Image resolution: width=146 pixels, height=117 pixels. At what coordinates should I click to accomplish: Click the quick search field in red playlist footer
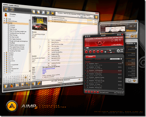pyautogui.click(x=106, y=92)
